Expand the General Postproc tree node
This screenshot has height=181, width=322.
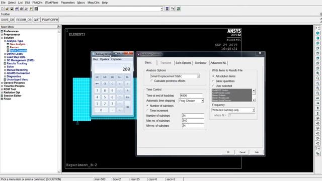coord(2,82)
